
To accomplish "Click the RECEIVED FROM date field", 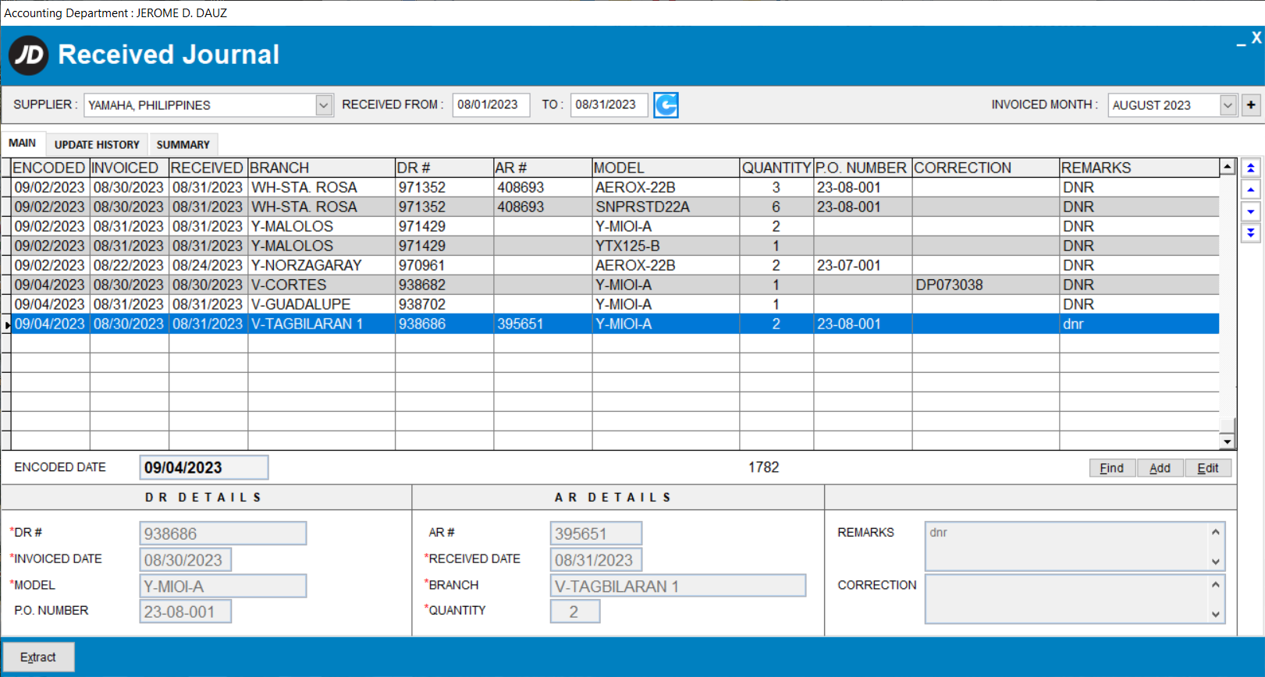I will [x=491, y=105].
